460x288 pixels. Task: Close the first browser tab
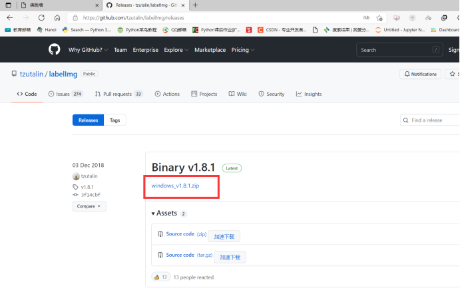tap(97, 5)
